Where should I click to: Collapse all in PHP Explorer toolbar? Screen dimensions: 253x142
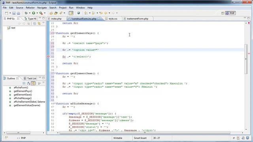(x=35, y=24)
